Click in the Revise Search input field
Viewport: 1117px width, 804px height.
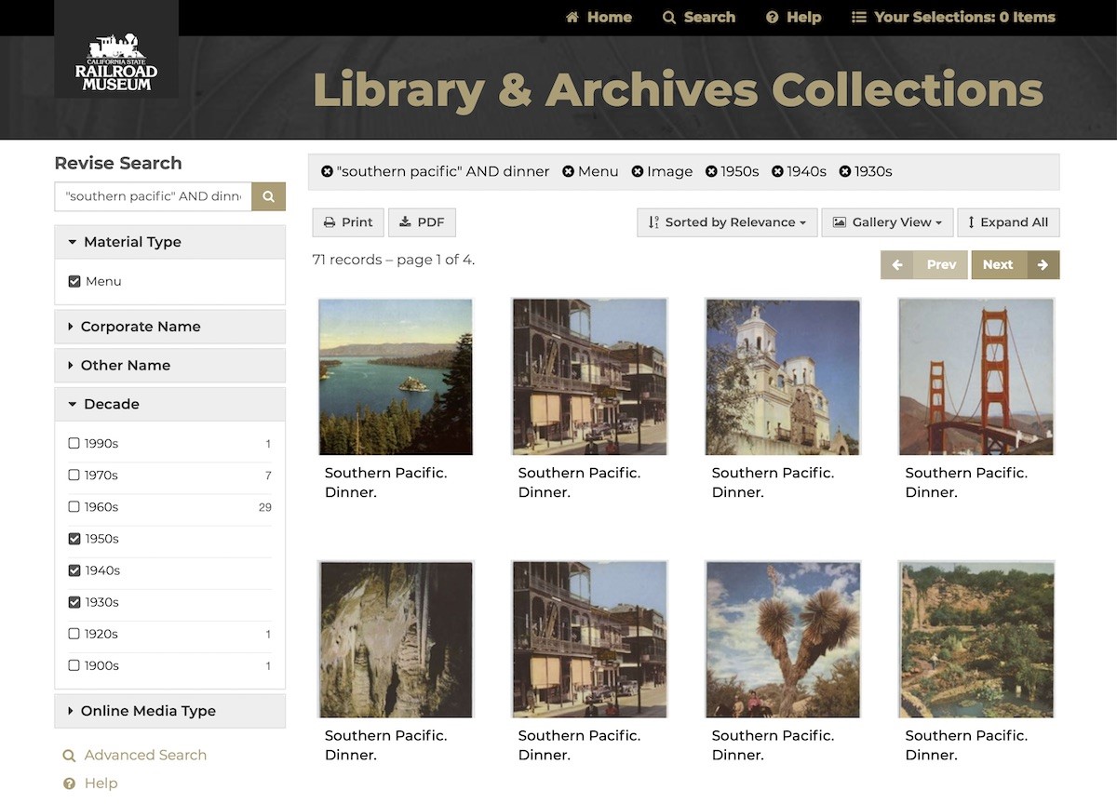point(154,196)
